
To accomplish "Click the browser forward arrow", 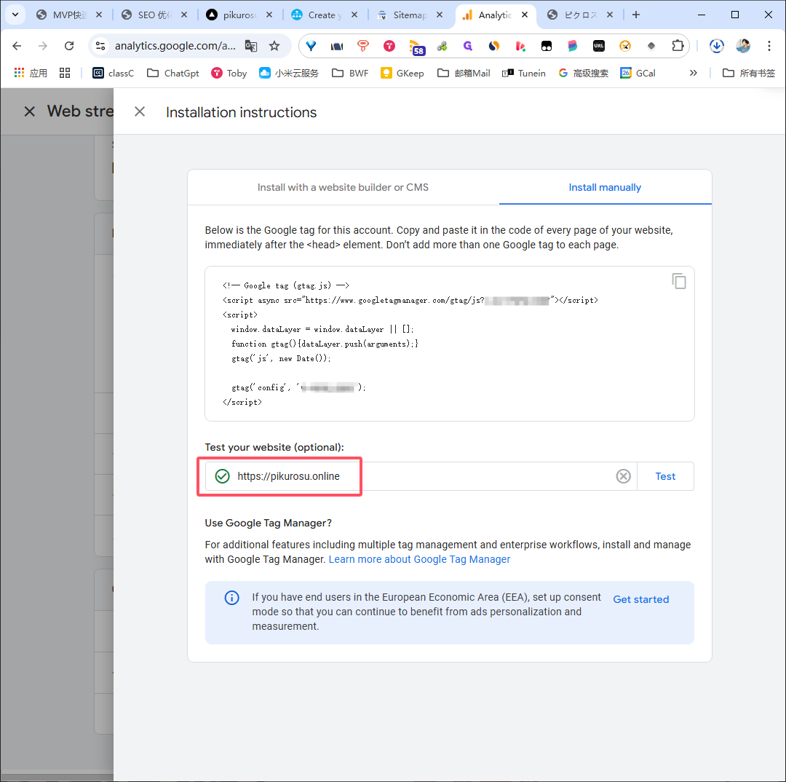I will coord(43,46).
